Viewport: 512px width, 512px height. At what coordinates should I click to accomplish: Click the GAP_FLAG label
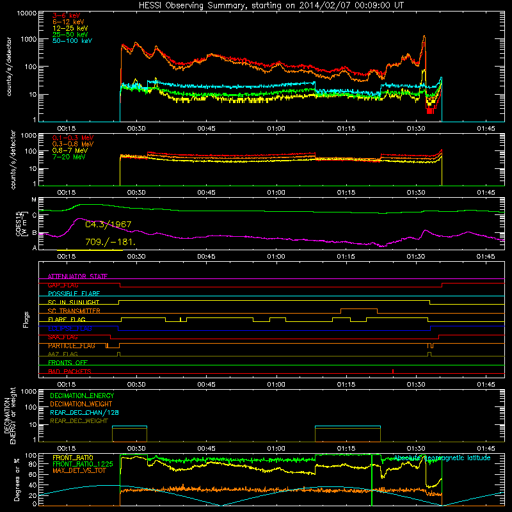pos(63,285)
